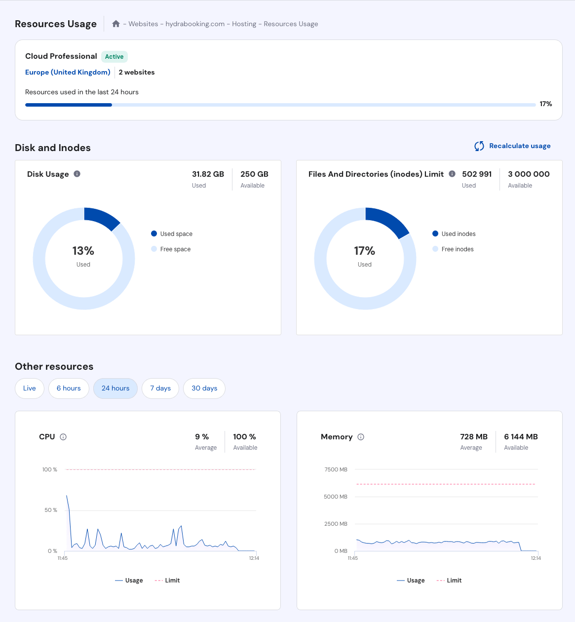Click the 17% Used inodes donut chart
The image size is (575, 622).
coord(365,259)
